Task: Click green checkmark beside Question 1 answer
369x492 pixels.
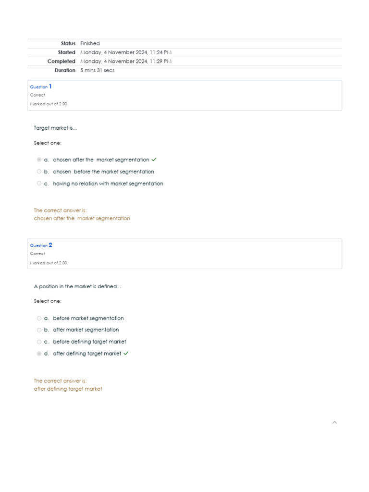Action: click(154, 160)
